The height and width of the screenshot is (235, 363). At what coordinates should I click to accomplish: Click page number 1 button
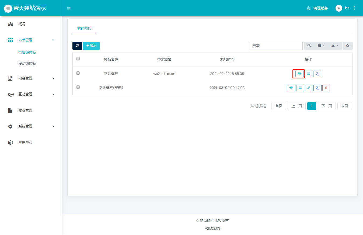312,106
